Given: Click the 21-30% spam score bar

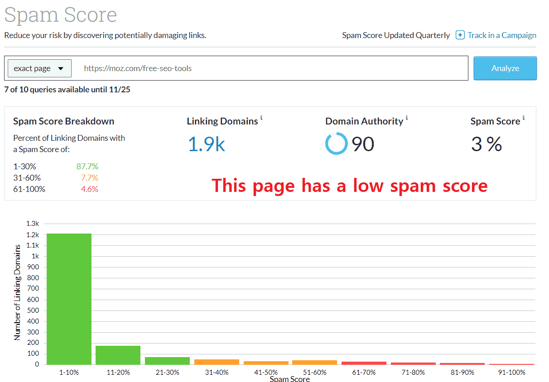Looking at the screenshot, I should [x=167, y=361].
